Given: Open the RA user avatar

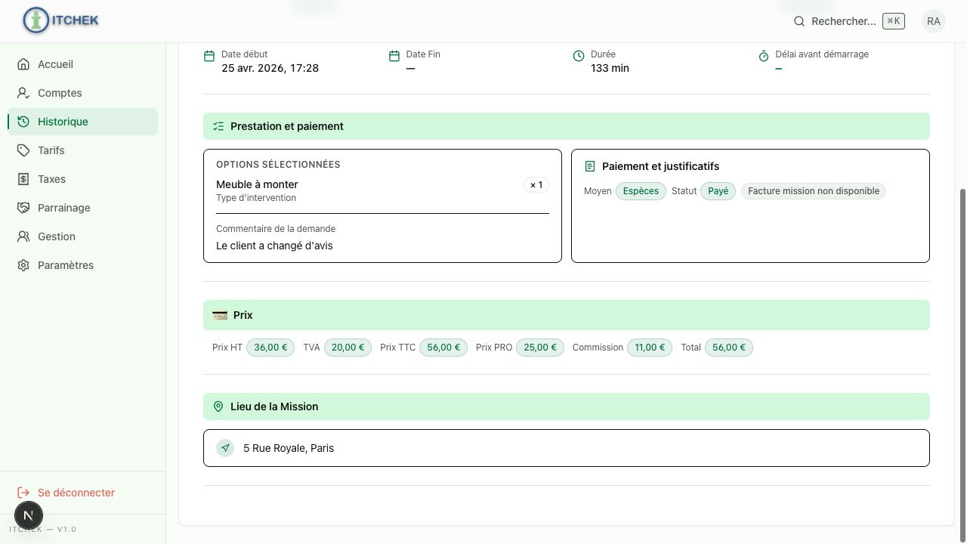Looking at the screenshot, I should pos(934,21).
